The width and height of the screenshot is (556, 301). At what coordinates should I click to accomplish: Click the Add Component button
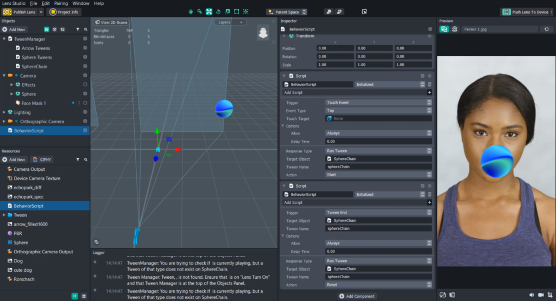click(357, 296)
